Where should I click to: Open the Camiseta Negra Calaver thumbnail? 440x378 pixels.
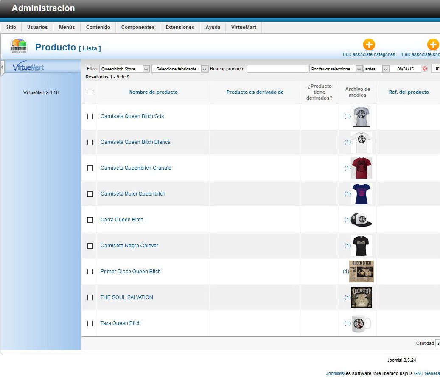(362, 246)
